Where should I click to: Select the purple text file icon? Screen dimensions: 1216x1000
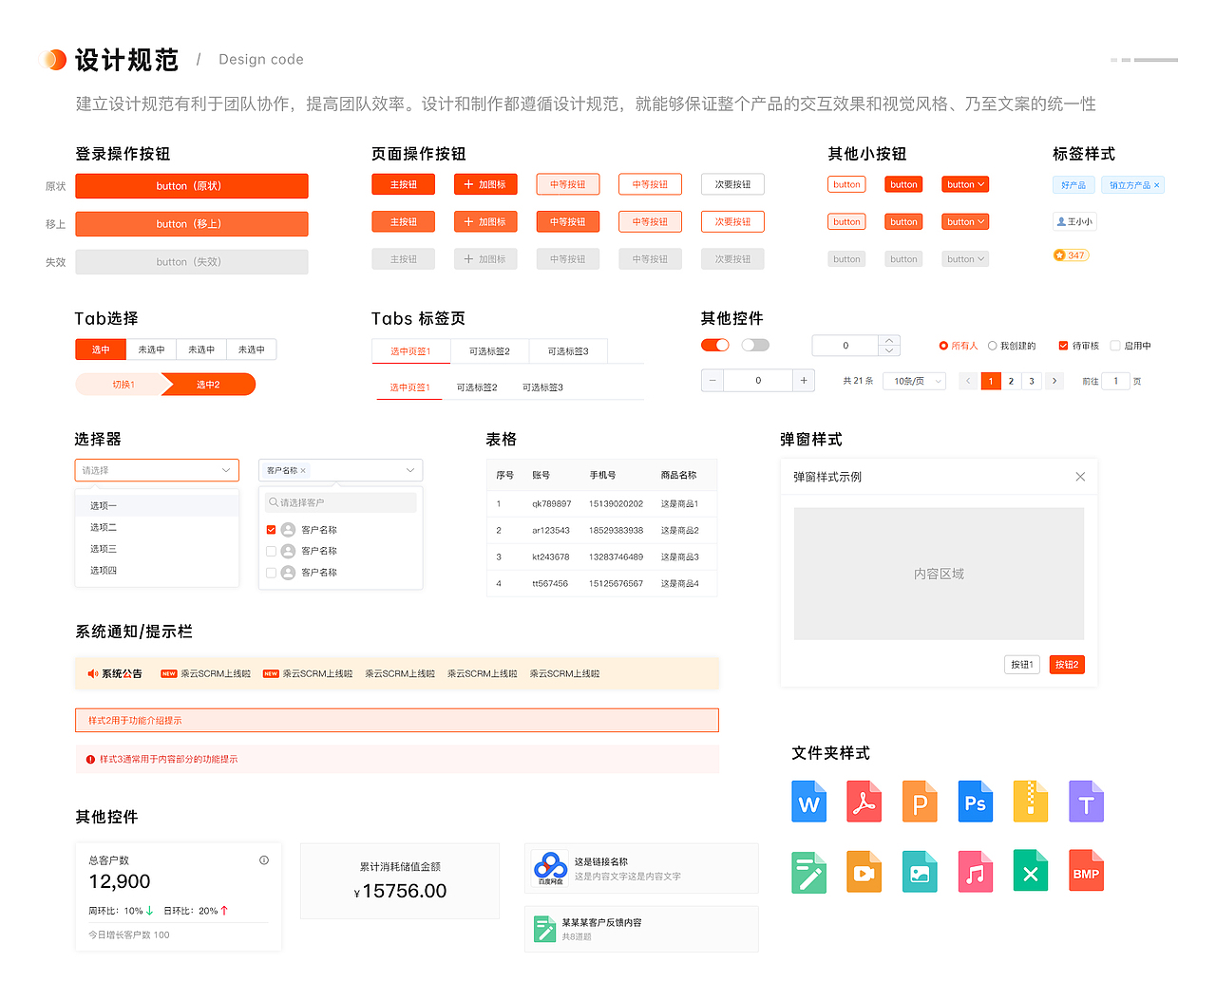1086,801
